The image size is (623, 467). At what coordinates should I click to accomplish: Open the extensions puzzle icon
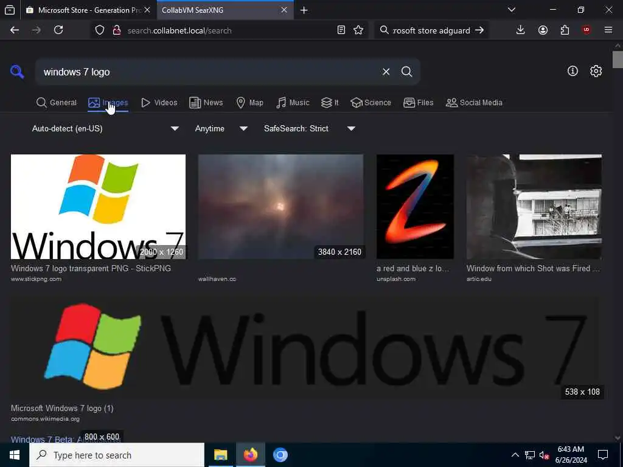click(x=565, y=30)
